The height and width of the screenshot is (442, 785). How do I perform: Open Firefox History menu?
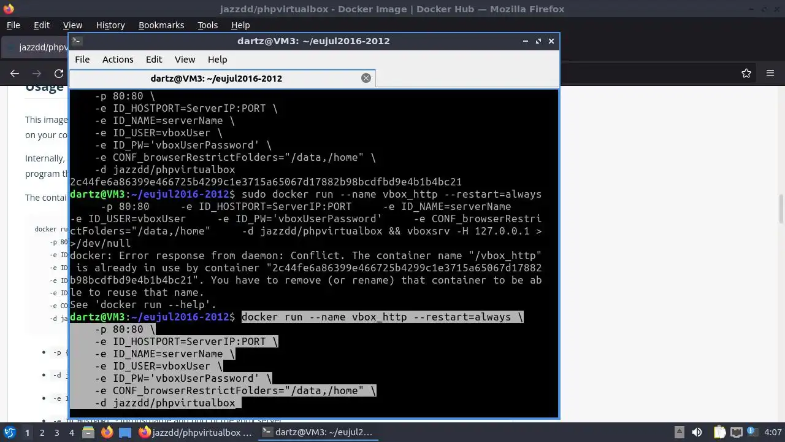[x=110, y=25]
